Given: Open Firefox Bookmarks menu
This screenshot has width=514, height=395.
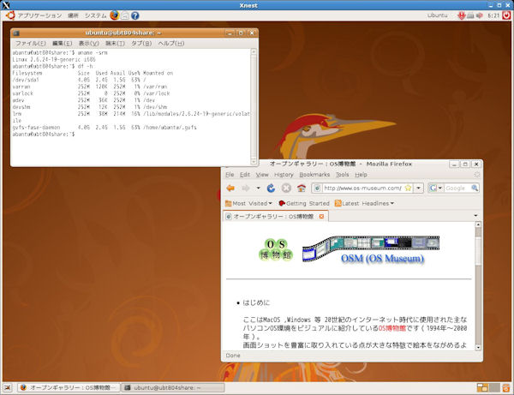Looking at the screenshot, I should tap(314, 175).
